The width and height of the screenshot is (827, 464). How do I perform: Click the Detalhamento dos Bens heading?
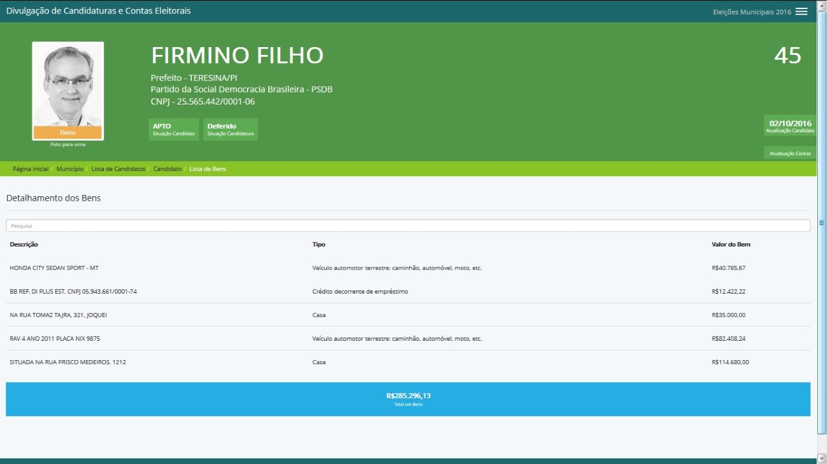pos(54,198)
